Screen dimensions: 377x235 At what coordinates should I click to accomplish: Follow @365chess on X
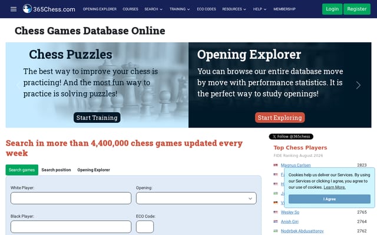tap(291, 137)
